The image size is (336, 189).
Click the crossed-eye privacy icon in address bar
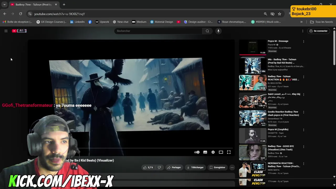point(272,14)
